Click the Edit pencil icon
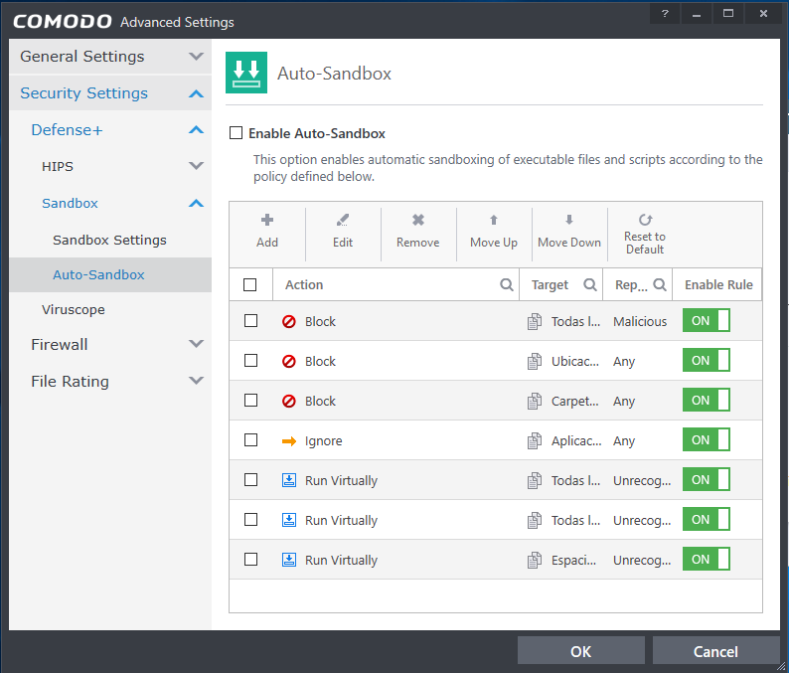This screenshot has width=789, height=673. (343, 221)
